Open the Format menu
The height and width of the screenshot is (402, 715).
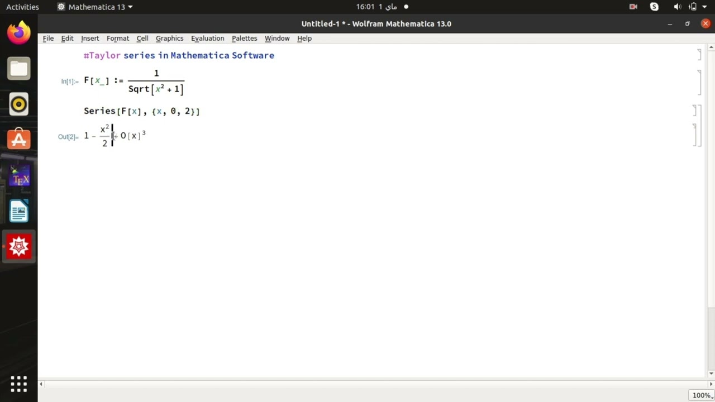pos(118,38)
